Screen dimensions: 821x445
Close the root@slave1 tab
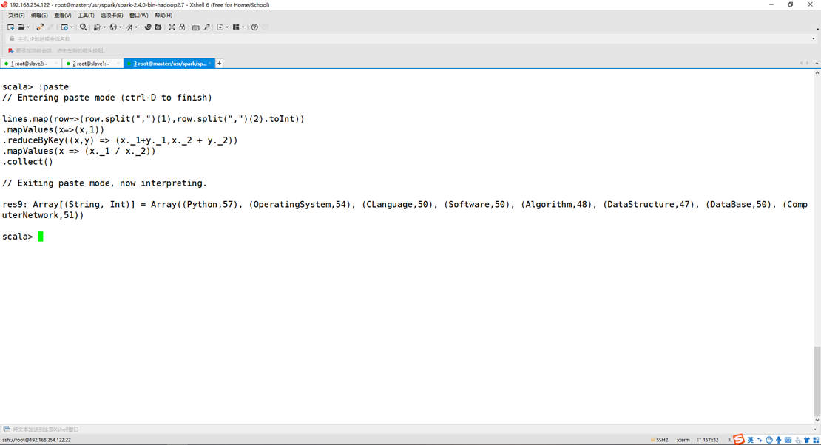(118, 64)
